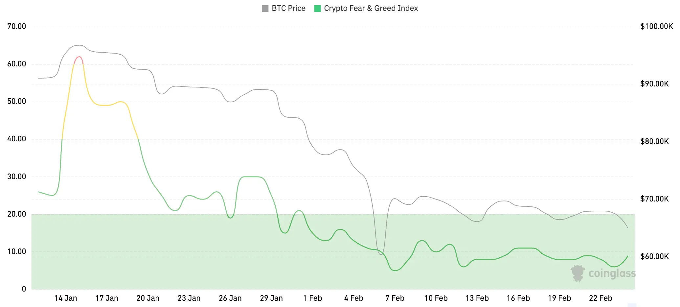Click the 40.00 left axis label

[x=17, y=139]
